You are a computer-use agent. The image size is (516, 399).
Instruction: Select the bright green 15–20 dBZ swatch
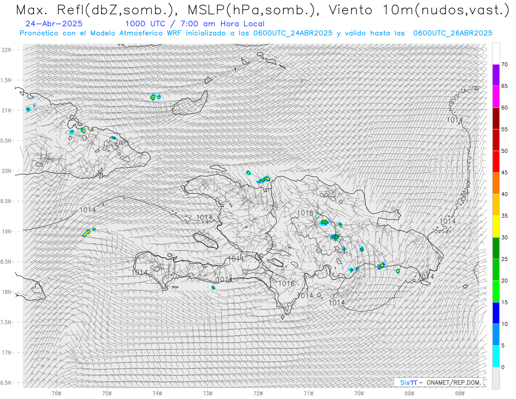[496, 291]
